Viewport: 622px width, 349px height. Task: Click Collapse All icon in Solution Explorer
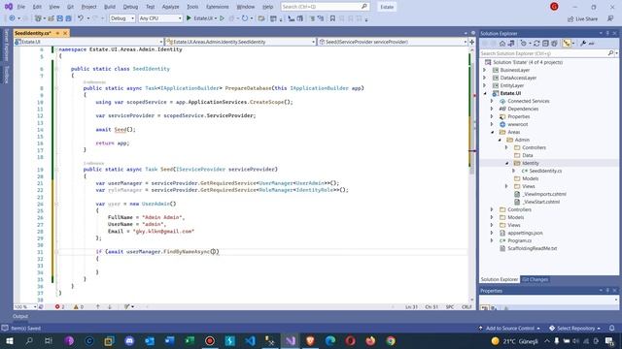545,44
